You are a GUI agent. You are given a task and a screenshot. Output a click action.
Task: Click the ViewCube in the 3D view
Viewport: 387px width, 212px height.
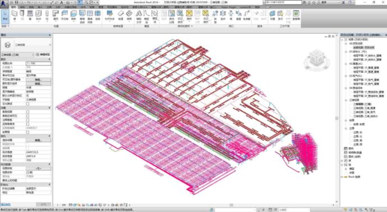pos(317,59)
